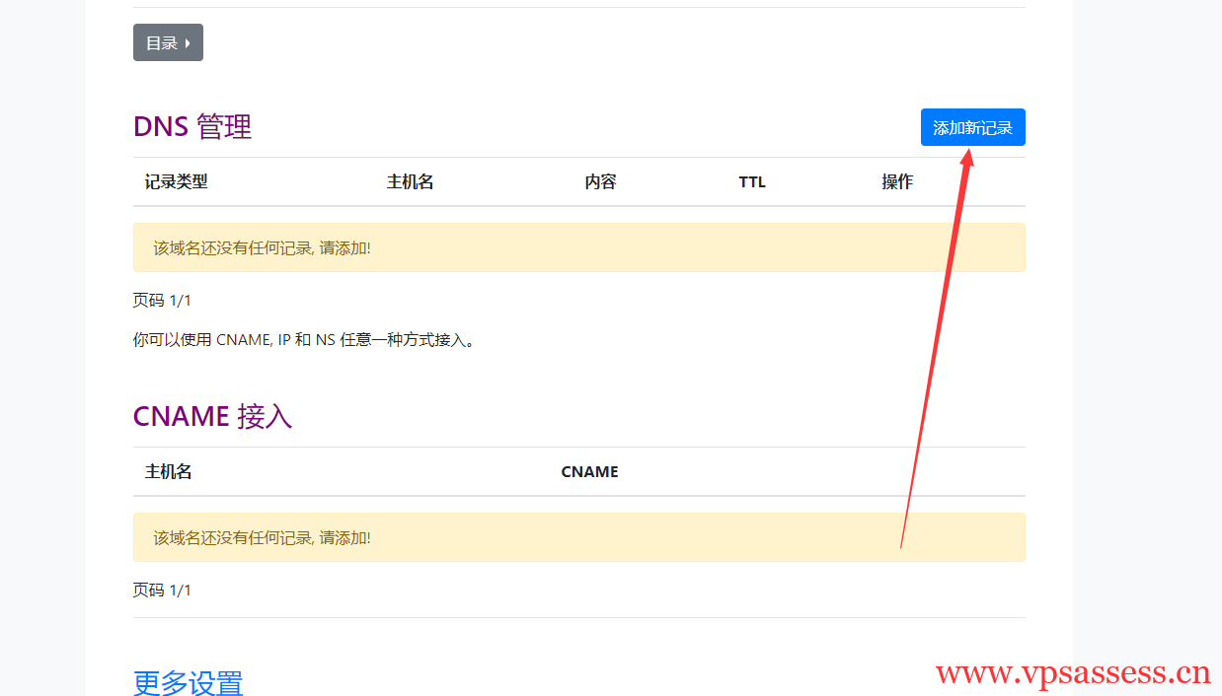Click the yellow warning banner under DNS 管理

[578, 247]
